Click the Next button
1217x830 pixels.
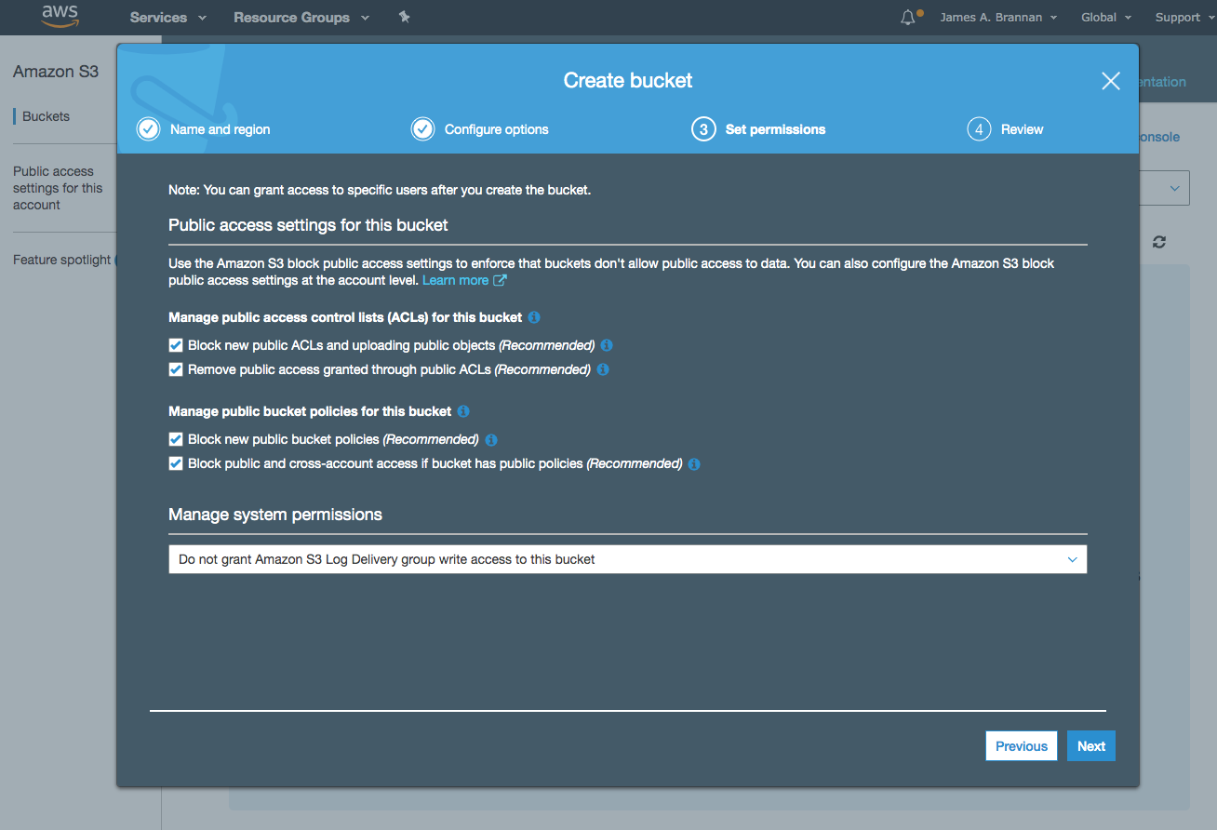[1090, 746]
